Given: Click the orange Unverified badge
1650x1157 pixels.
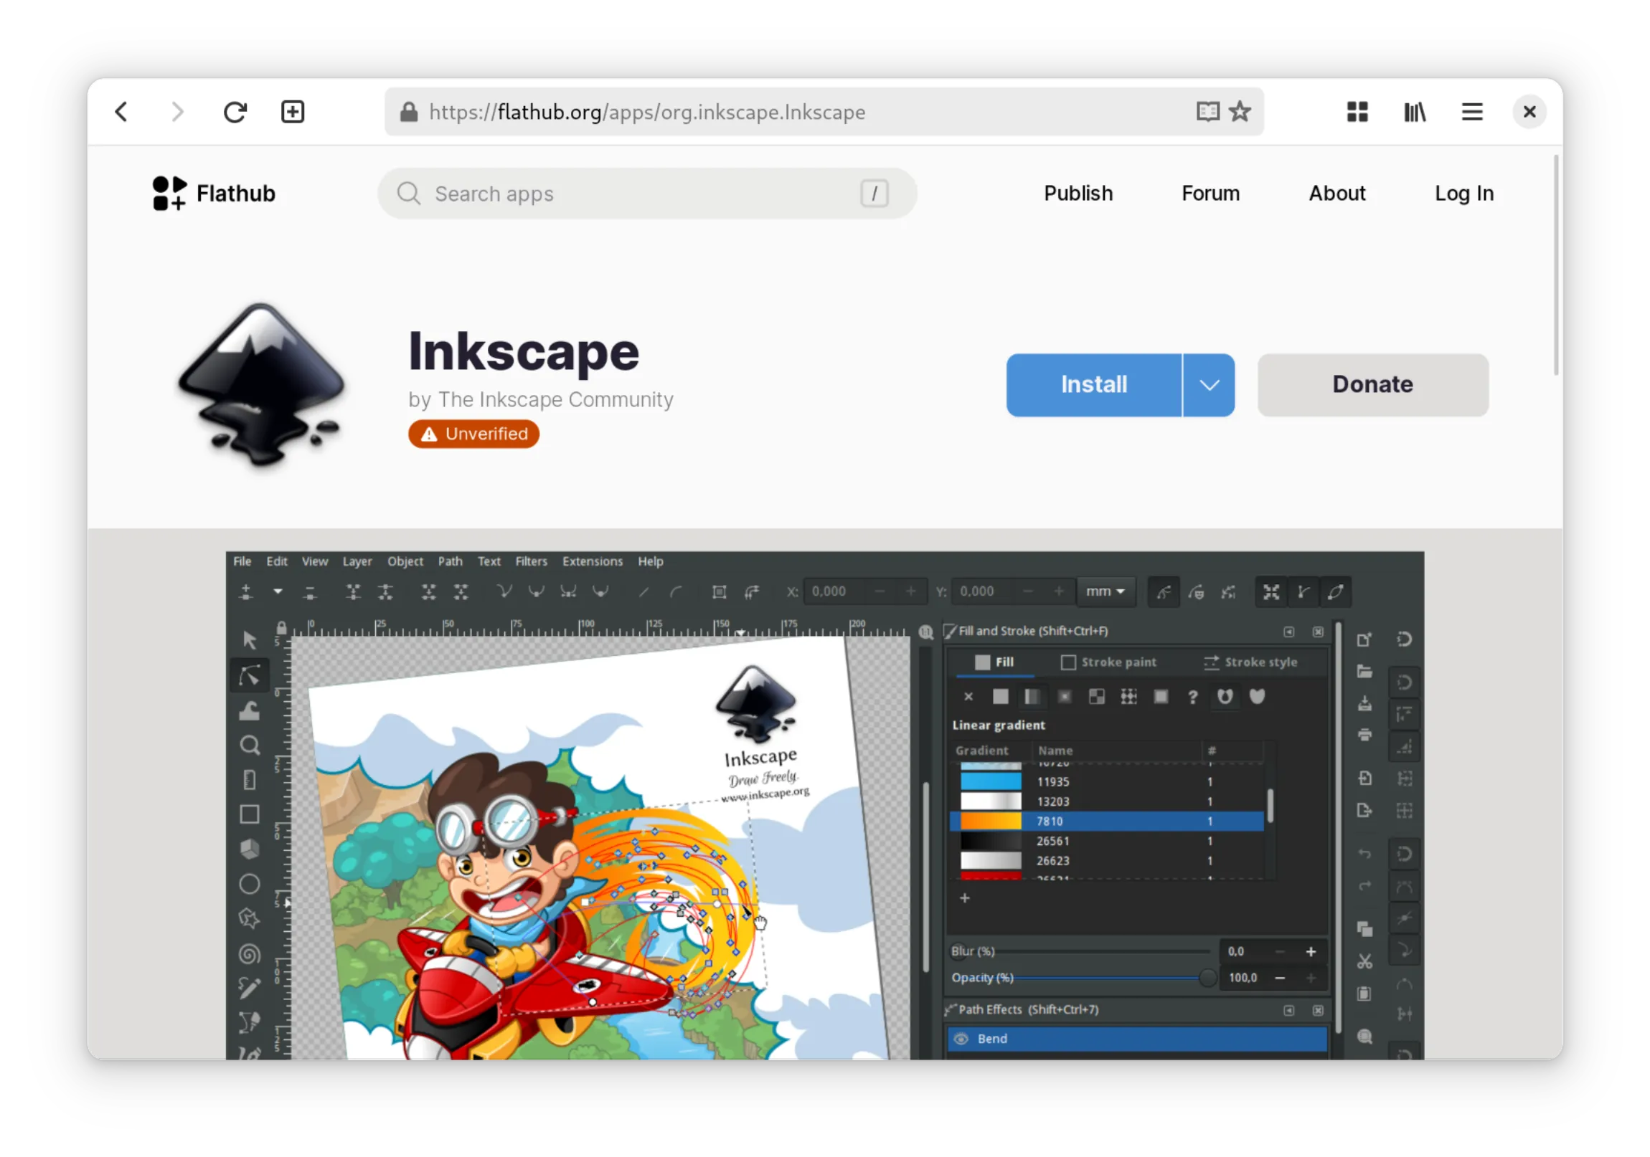Looking at the screenshot, I should [x=473, y=434].
